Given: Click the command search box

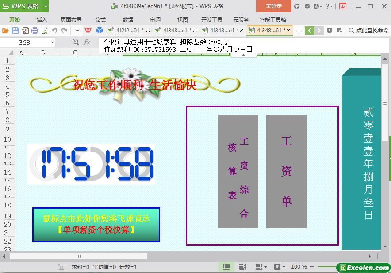Looking at the screenshot, I should pos(368,31).
